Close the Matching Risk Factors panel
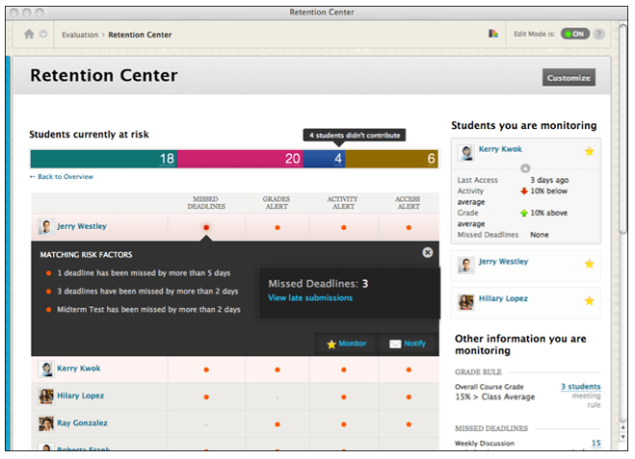This screenshot has width=635, height=459. tap(427, 253)
